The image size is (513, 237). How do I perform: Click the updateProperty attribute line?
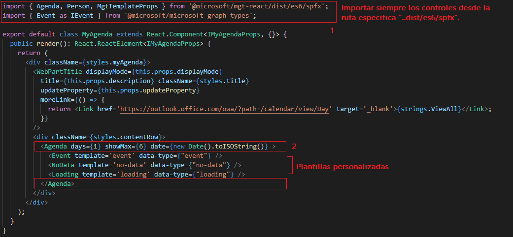(x=120, y=90)
